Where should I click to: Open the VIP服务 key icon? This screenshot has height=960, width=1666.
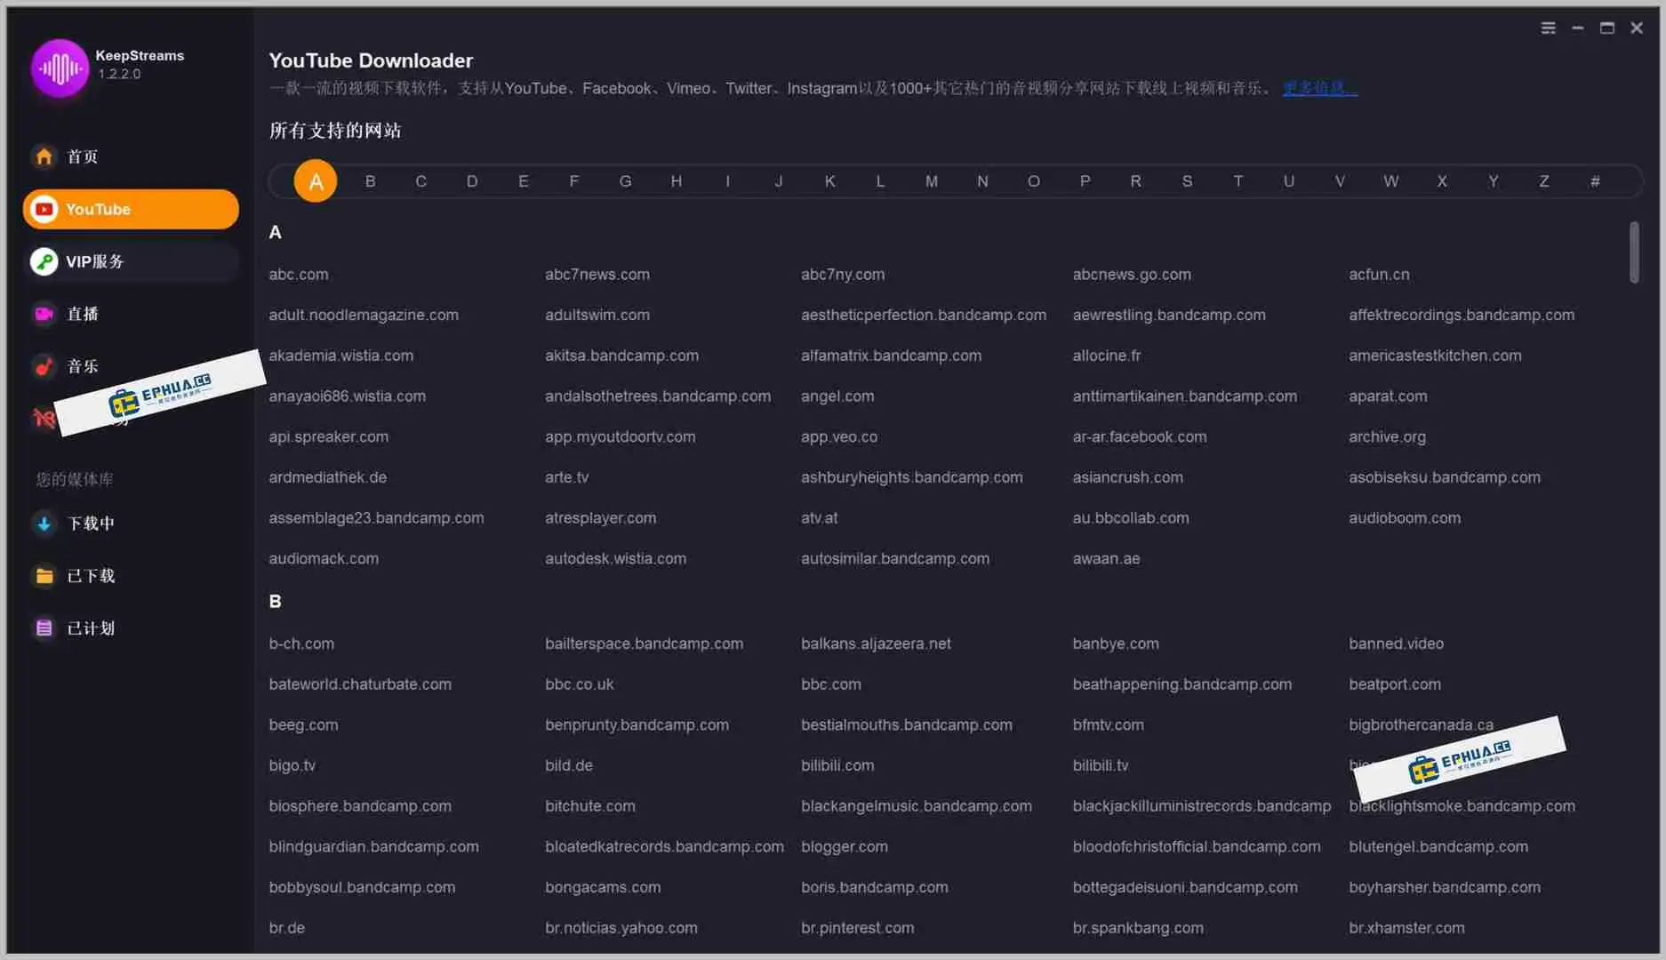coord(44,261)
